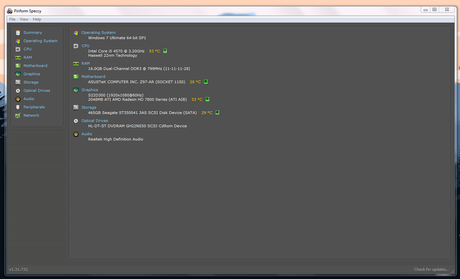Click the CPU chip icon in sidebar
The image size is (460, 279).
18,49
